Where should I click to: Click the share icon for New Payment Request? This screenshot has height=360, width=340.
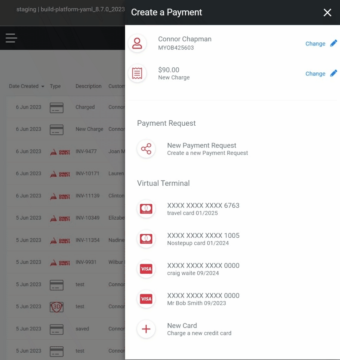point(146,149)
